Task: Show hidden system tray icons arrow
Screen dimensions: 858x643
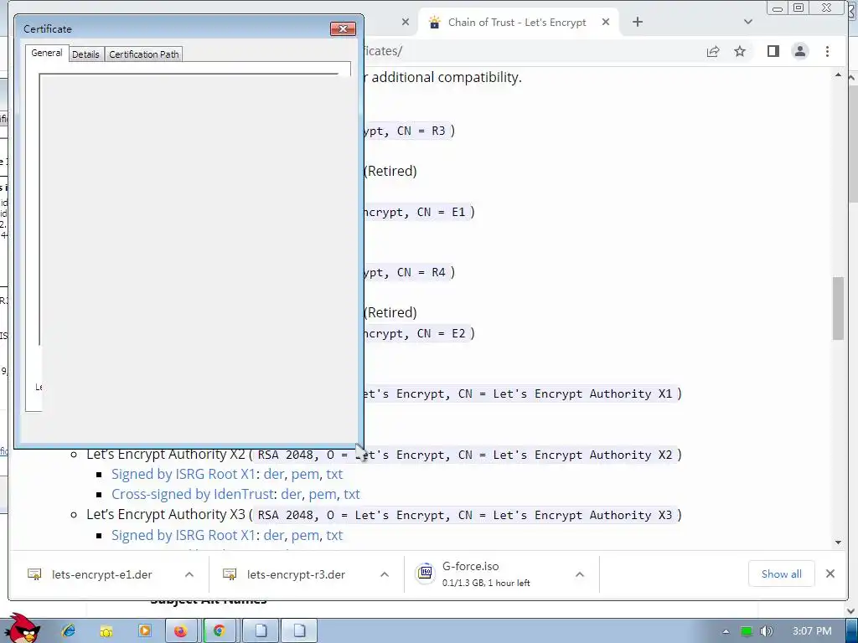Action: (x=726, y=631)
